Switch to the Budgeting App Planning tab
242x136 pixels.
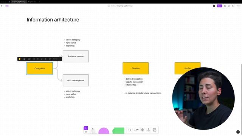[19, 2]
